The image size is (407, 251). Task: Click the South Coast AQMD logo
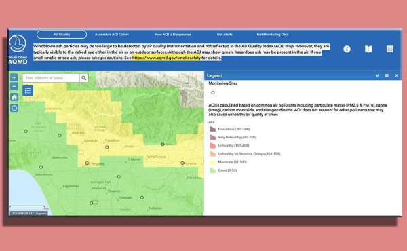(x=18, y=50)
